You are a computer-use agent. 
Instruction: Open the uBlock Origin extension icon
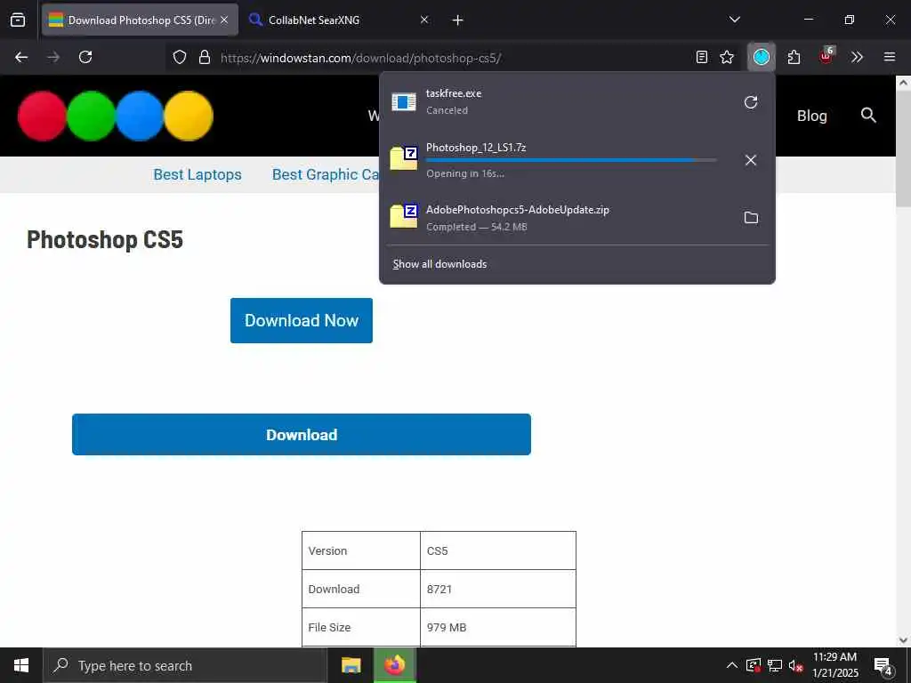(826, 56)
